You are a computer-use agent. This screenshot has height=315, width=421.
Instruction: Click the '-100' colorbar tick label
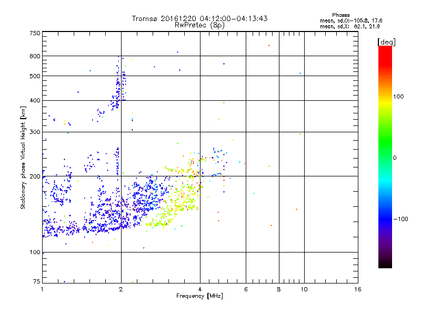point(400,219)
